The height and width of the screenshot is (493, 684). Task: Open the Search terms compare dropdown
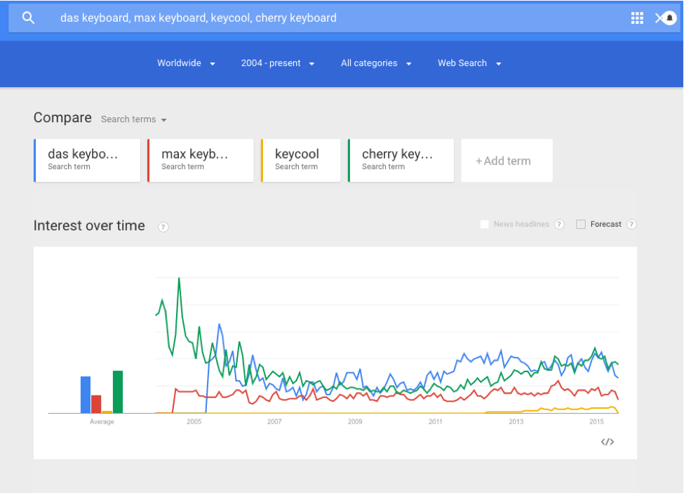(x=134, y=119)
